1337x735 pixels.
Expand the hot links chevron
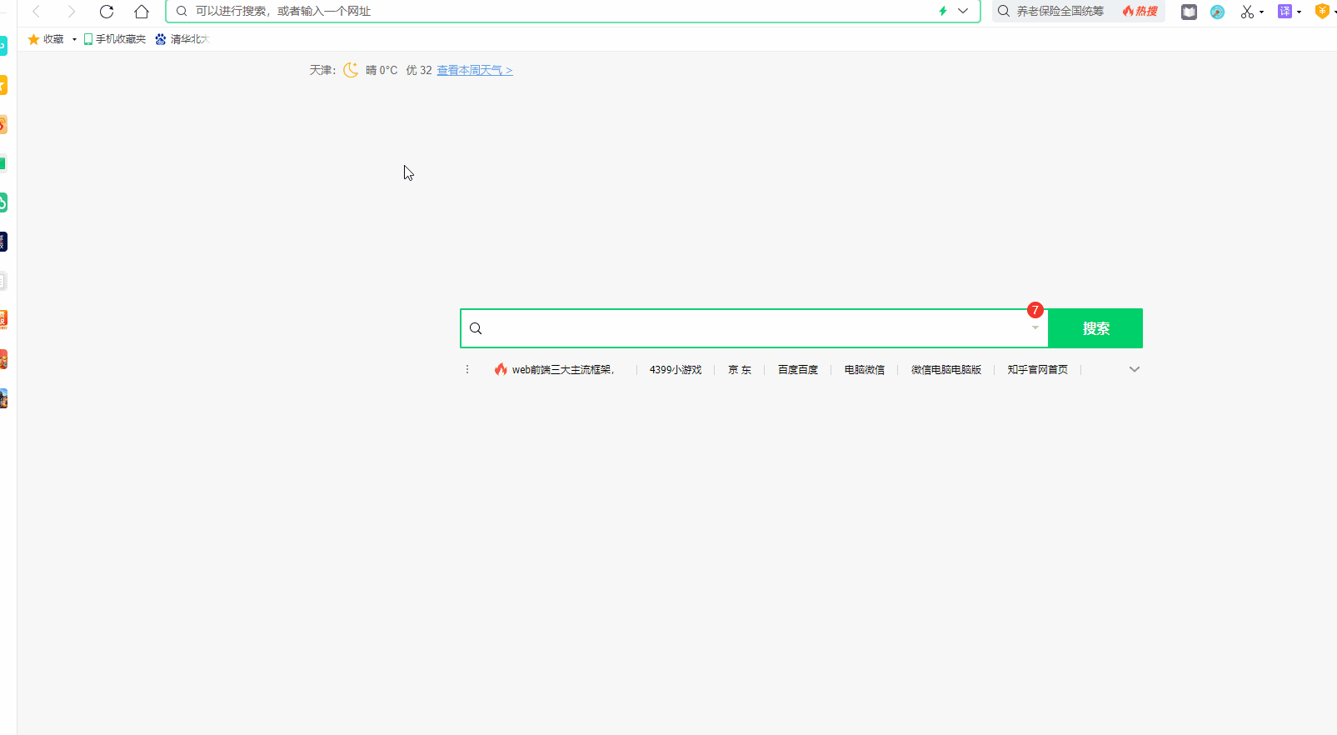pyautogui.click(x=1134, y=369)
